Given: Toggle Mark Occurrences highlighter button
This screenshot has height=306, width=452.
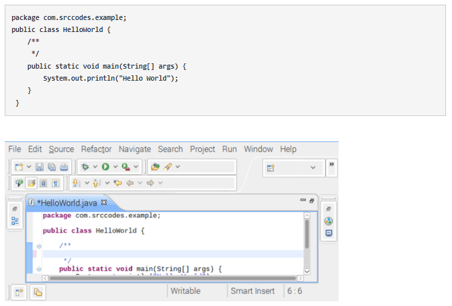Looking at the screenshot, I should 31,183.
